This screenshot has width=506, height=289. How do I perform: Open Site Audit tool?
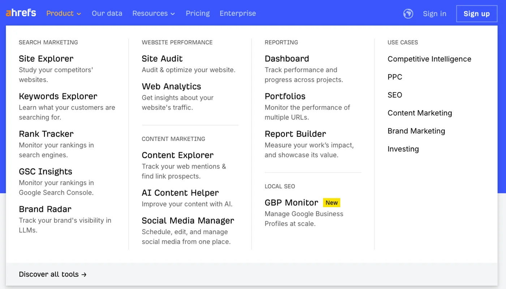(x=162, y=58)
